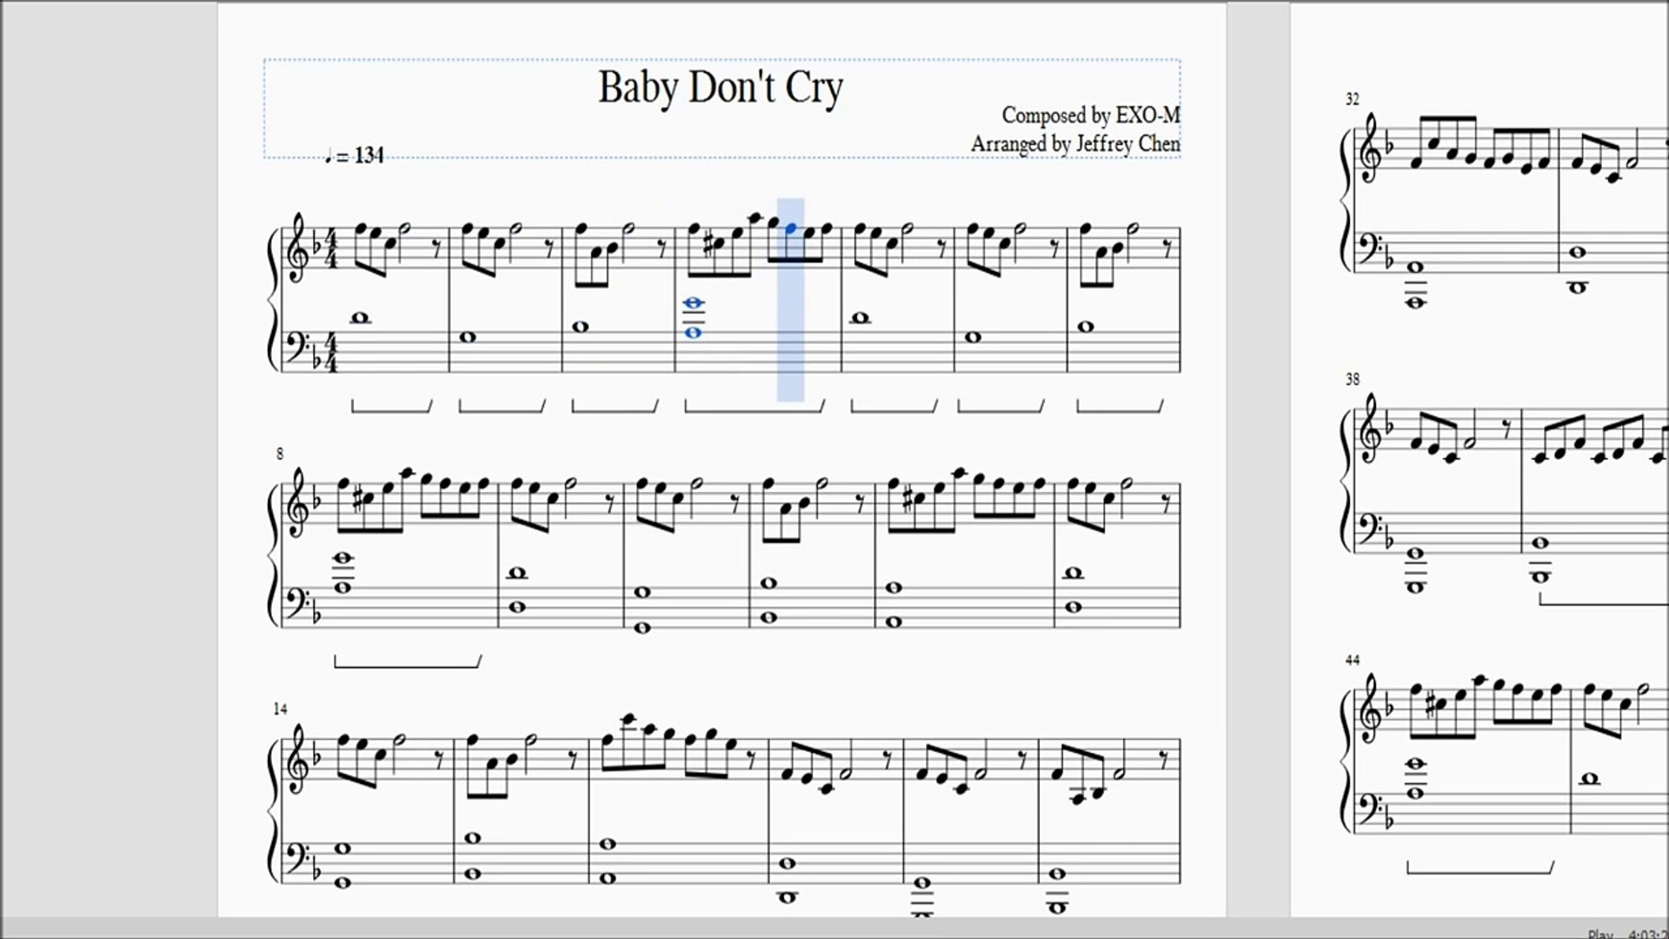Click the blue highlighted note under playback cursor

point(791,229)
